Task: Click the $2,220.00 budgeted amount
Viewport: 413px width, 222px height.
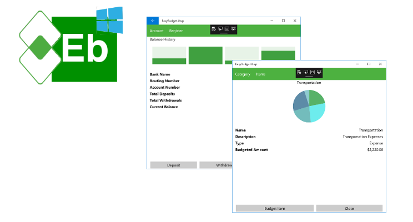Action: coord(375,150)
